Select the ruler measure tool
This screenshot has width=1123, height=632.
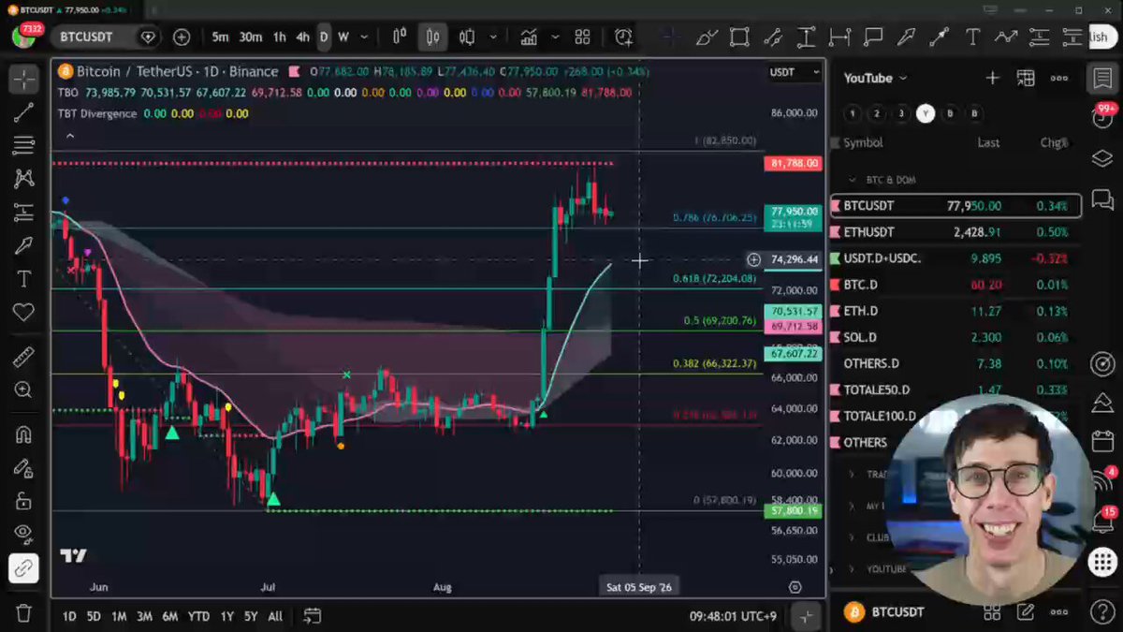[23, 357]
